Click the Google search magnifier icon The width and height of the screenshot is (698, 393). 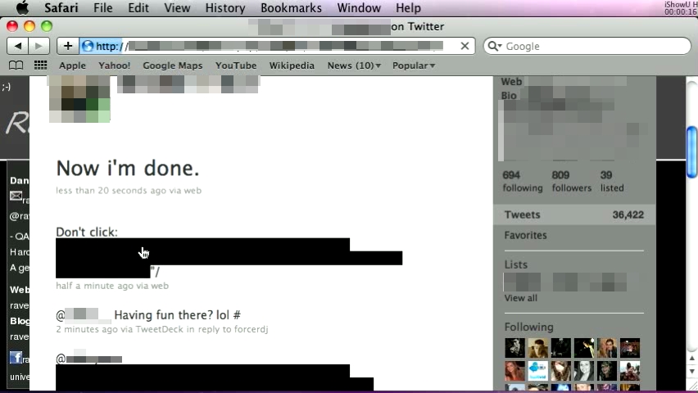point(495,46)
